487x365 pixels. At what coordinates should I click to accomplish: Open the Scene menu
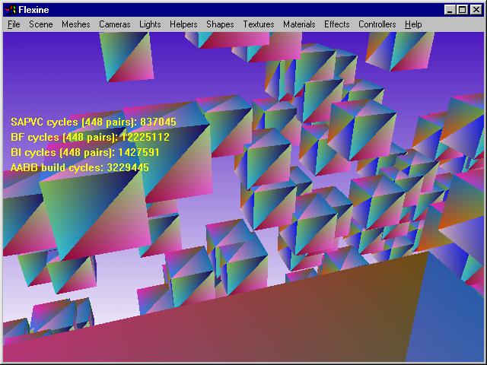(x=40, y=24)
